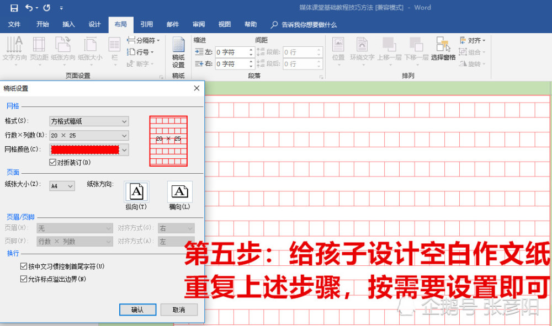
Task: Toggle 允许标点溢出边界 checkbox
Action: pos(24,279)
